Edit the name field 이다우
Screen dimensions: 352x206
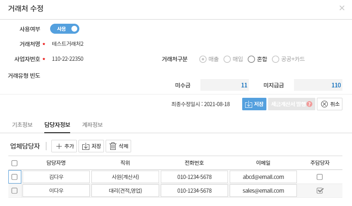pyautogui.click(x=56, y=191)
